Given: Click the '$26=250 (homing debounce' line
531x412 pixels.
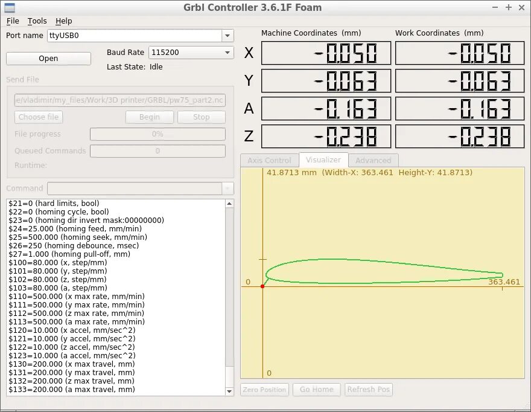Looking at the screenshot, I should pos(74,246).
